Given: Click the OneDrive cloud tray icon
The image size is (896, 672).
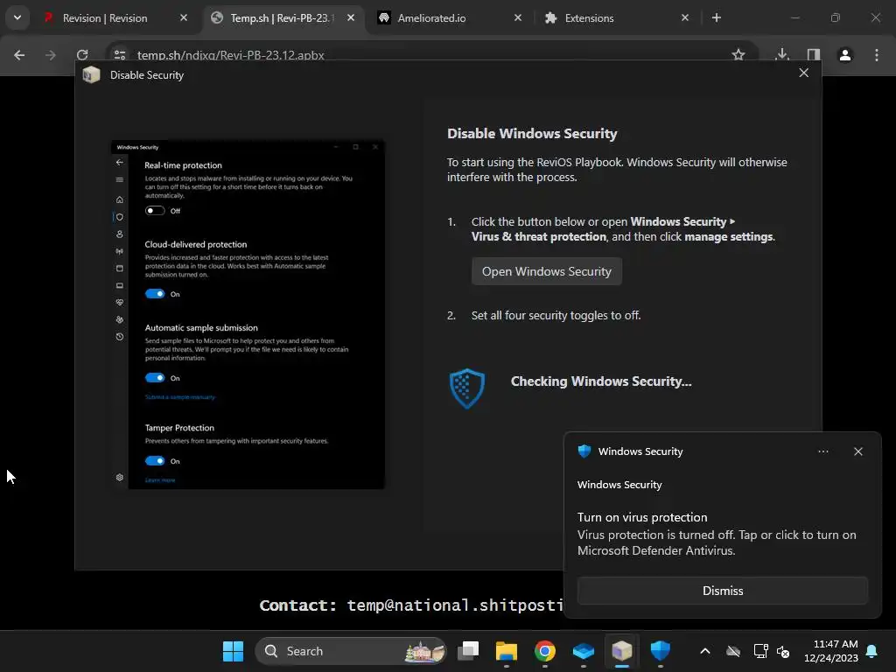Looking at the screenshot, I should [x=733, y=651].
